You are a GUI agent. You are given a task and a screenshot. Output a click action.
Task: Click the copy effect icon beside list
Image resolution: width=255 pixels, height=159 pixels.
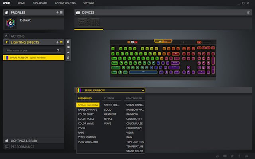click(x=68, y=42)
